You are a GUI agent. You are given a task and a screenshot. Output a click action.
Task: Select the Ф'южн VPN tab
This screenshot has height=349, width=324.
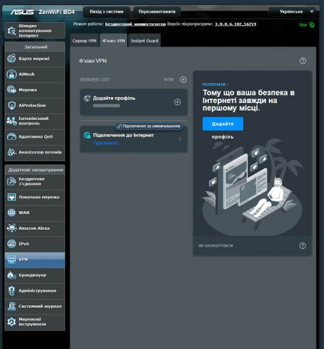(x=114, y=41)
